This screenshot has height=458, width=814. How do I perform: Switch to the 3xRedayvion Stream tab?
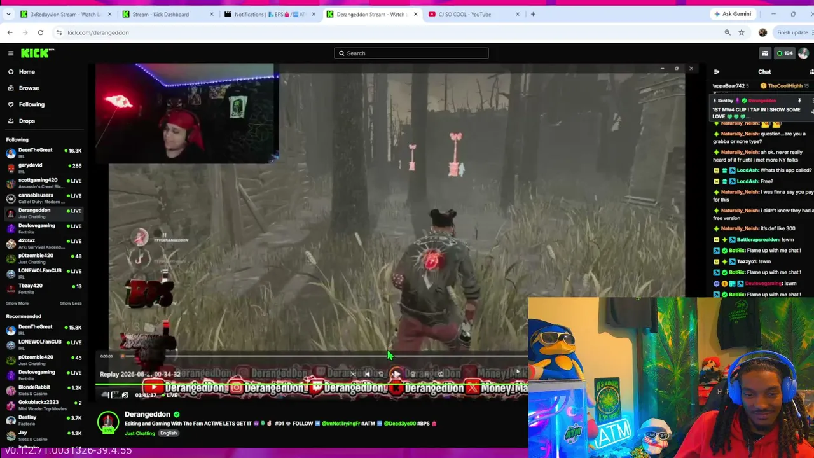coord(67,14)
